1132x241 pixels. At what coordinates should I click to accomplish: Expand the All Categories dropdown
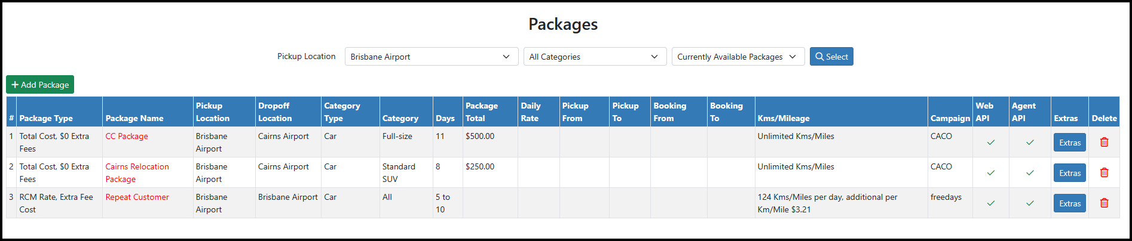(x=595, y=57)
